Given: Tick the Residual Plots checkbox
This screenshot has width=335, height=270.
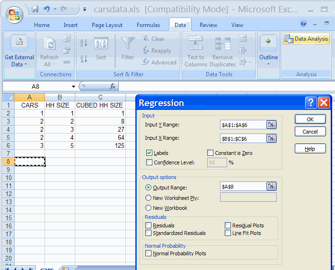Looking at the screenshot, I should pyautogui.click(x=228, y=225).
